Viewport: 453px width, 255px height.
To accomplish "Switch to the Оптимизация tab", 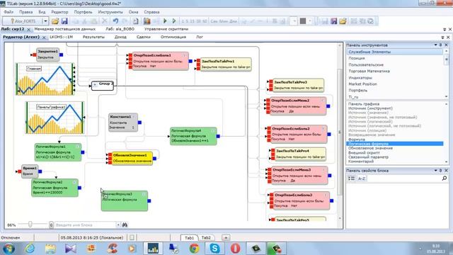I will 173,37.
